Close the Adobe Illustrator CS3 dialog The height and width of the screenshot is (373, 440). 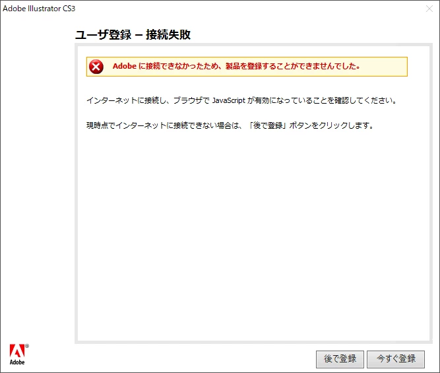coord(429,9)
